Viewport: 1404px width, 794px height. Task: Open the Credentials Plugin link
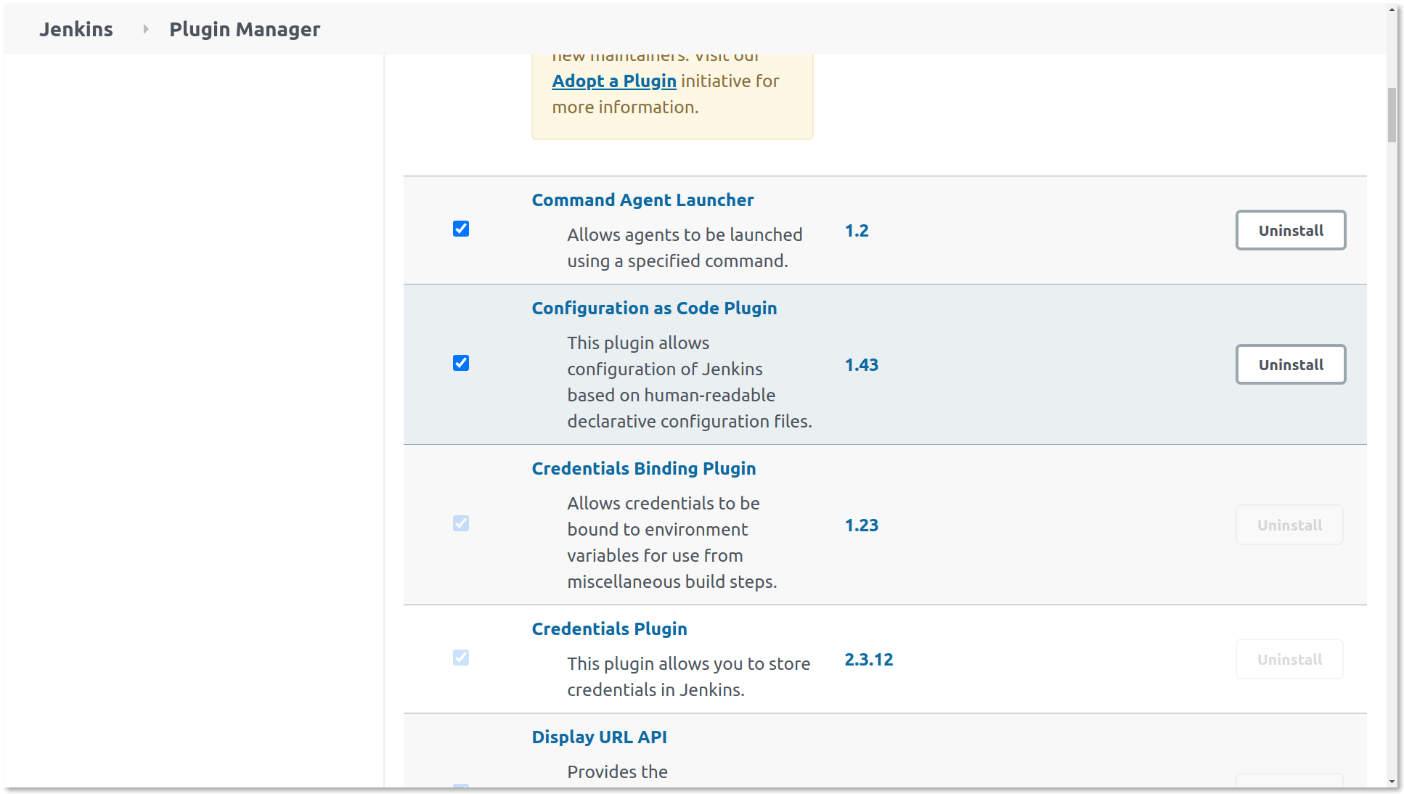609,629
